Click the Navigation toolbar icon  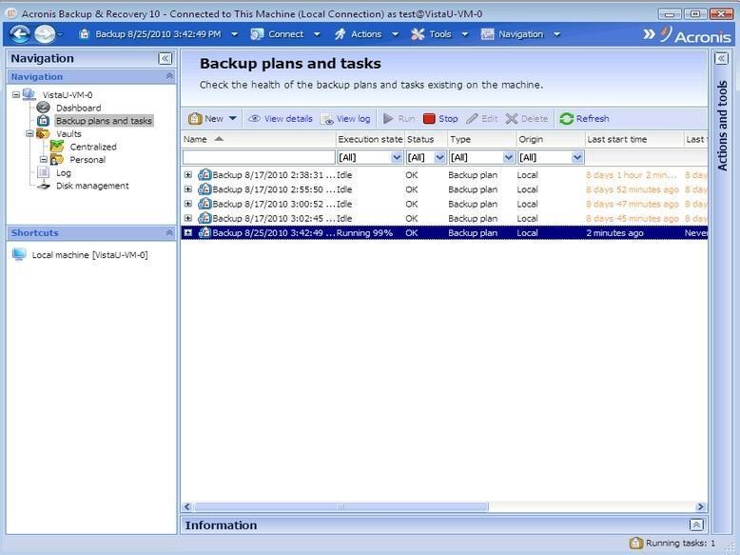pyautogui.click(x=487, y=34)
